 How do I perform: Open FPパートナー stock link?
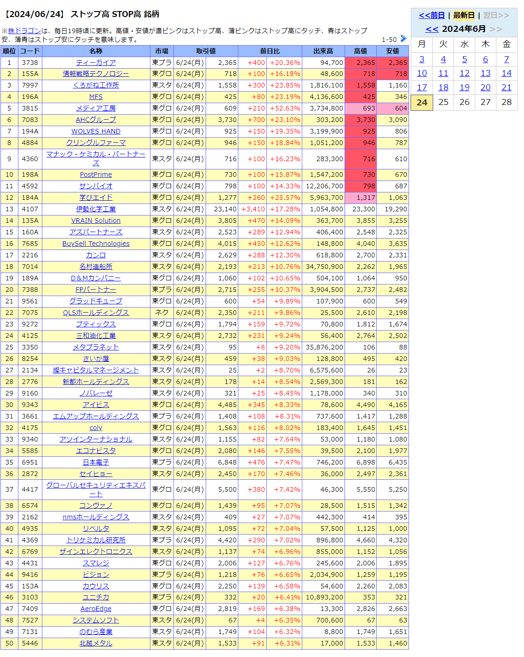[x=96, y=290]
